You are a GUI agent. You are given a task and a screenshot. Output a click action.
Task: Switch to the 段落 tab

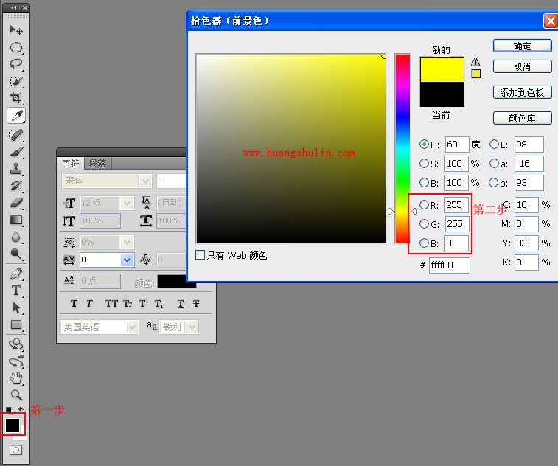tap(97, 164)
